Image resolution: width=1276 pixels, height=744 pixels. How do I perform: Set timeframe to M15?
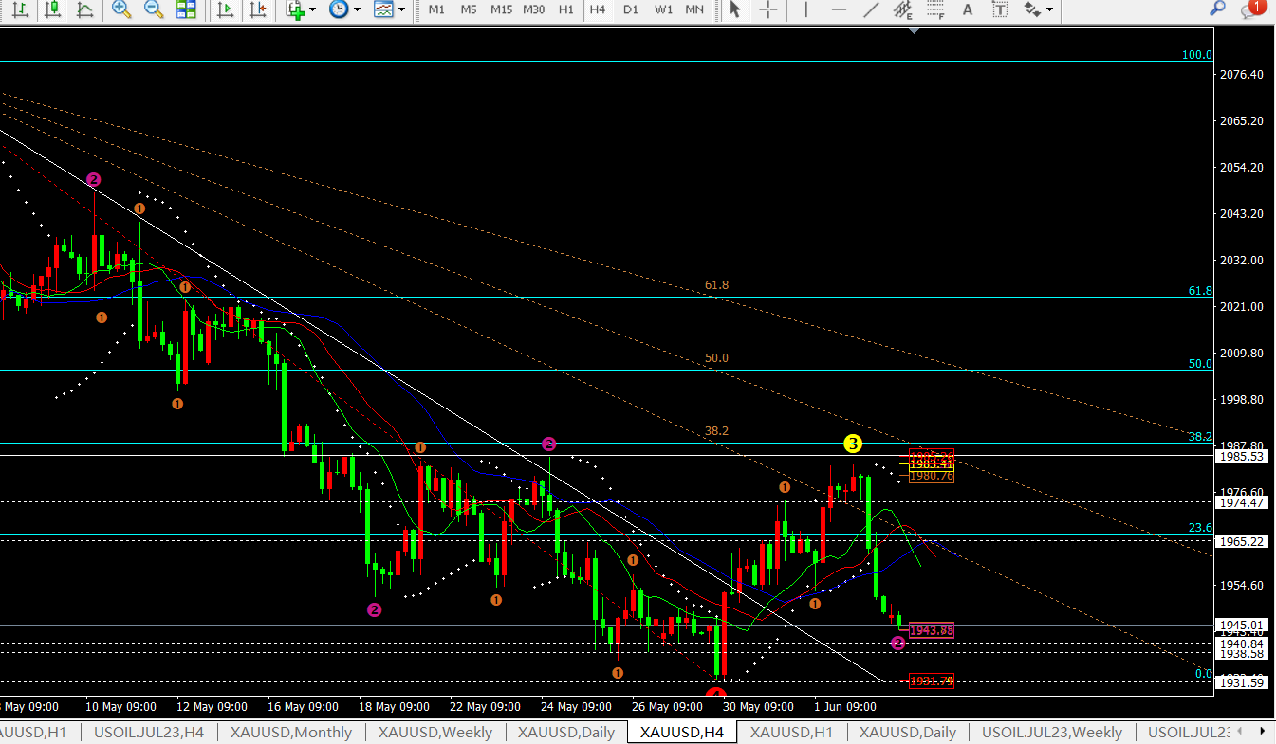click(x=501, y=9)
